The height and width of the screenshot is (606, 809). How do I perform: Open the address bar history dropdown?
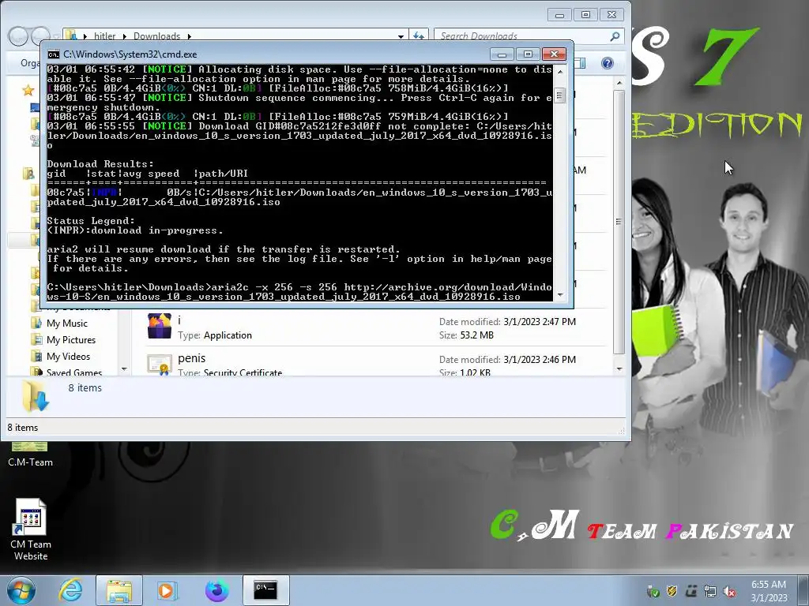pos(401,36)
